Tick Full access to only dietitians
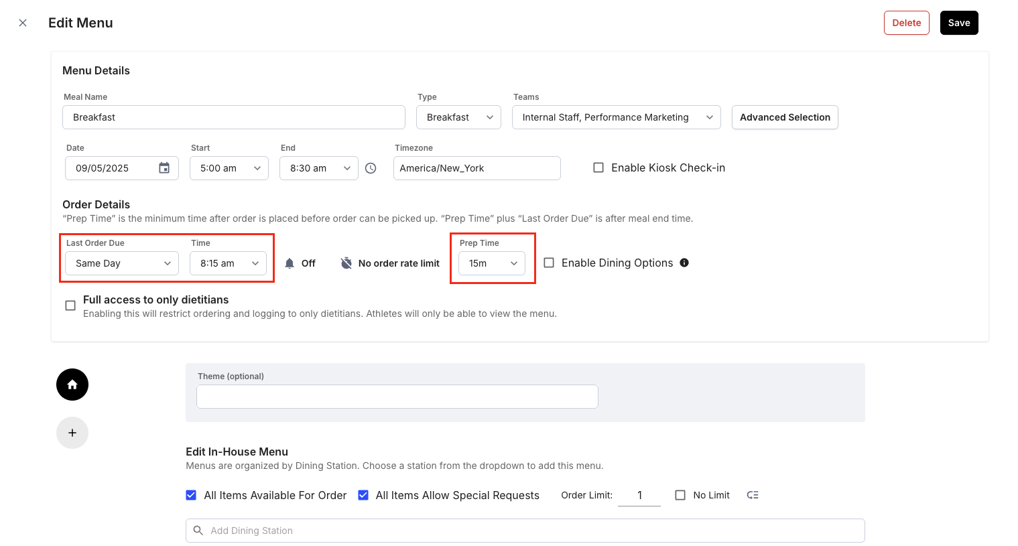1018x546 pixels. click(x=70, y=305)
